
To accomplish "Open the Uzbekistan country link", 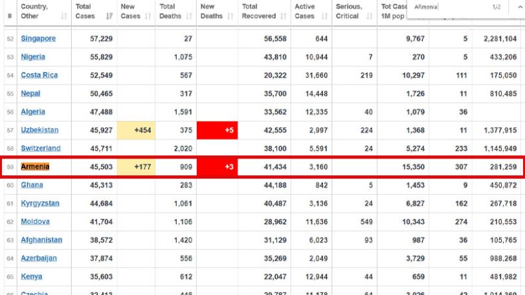I will pos(39,130).
